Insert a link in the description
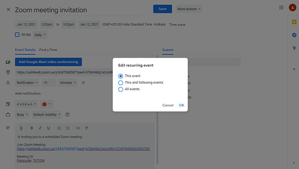 point(78,128)
